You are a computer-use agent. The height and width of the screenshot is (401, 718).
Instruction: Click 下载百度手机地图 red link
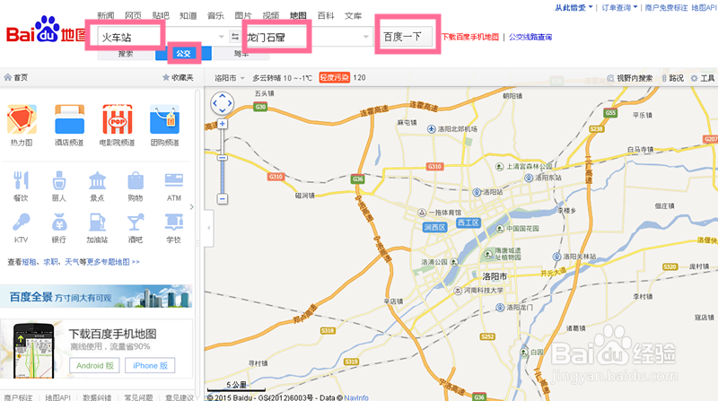pyautogui.click(x=469, y=37)
